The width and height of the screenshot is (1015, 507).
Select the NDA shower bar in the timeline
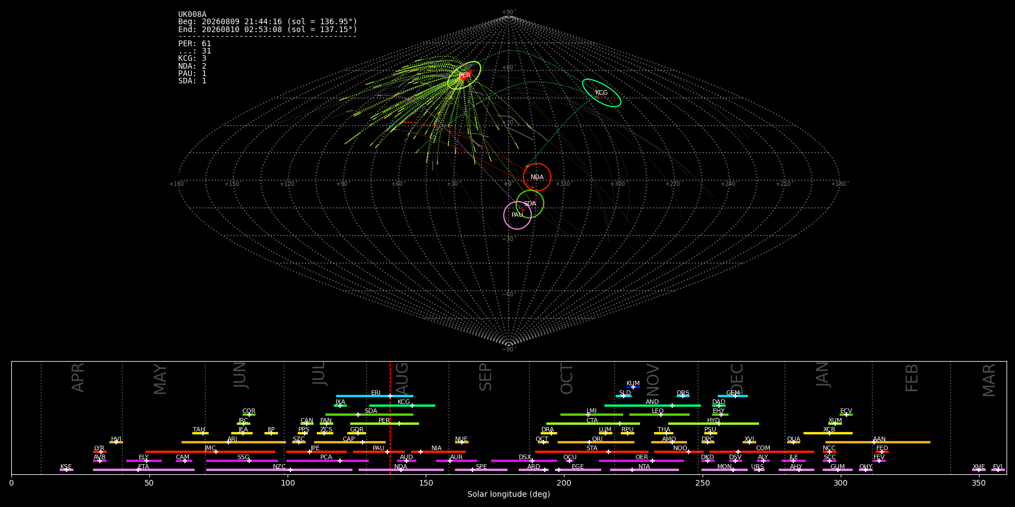click(x=401, y=470)
